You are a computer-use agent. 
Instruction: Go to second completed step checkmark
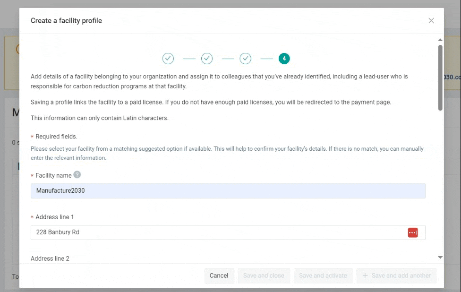point(207,59)
